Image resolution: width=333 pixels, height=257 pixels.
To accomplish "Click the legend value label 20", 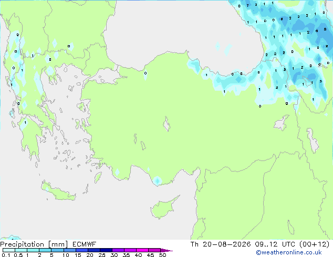I will pyautogui.click(x=90, y=255).
